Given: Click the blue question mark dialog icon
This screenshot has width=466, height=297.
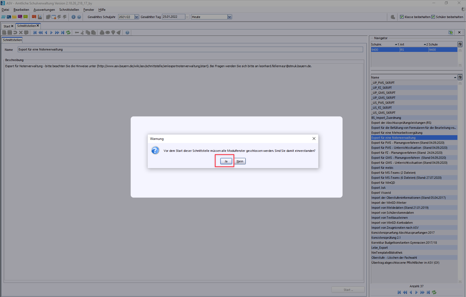Looking at the screenshot, I should 155,150.
